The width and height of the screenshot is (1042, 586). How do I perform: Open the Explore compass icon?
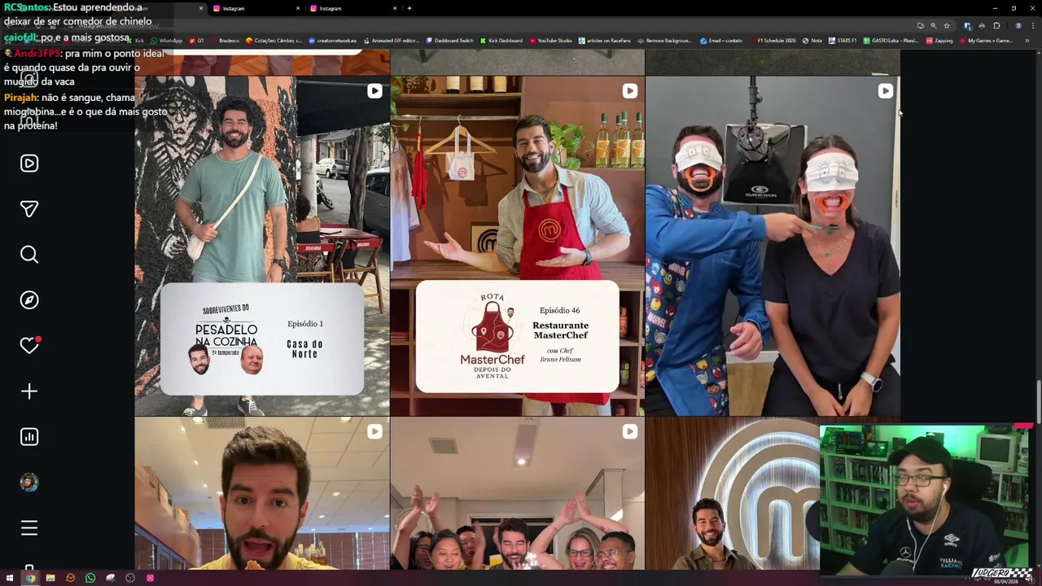click(29, 300)
